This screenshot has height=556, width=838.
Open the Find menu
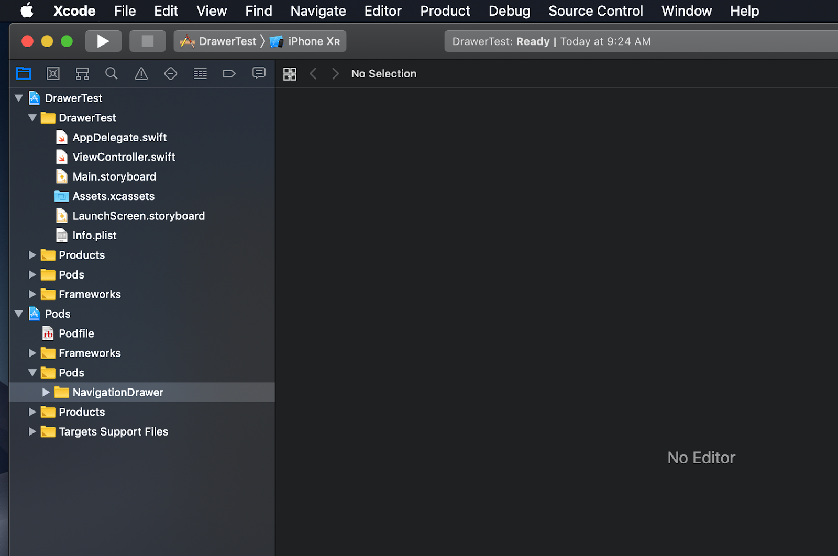259,10
